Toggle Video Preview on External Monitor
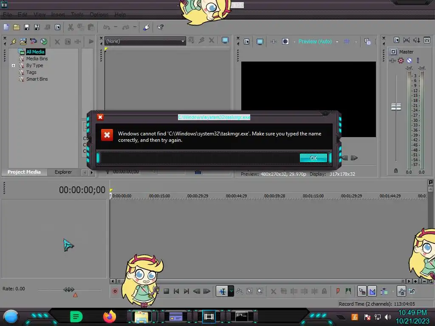This screenshot has width=435, height=326. click(260, 42)
